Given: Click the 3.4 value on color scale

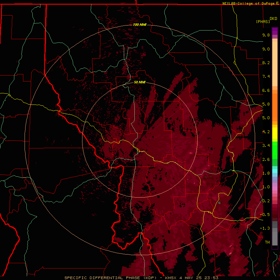Looking at the screenshot, I should tap(266, 146).
